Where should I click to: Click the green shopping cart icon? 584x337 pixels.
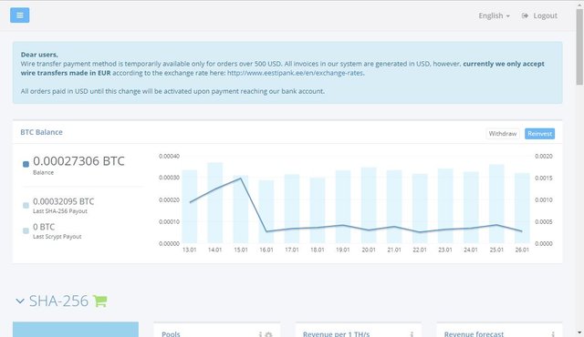click(x=99, y=301)
